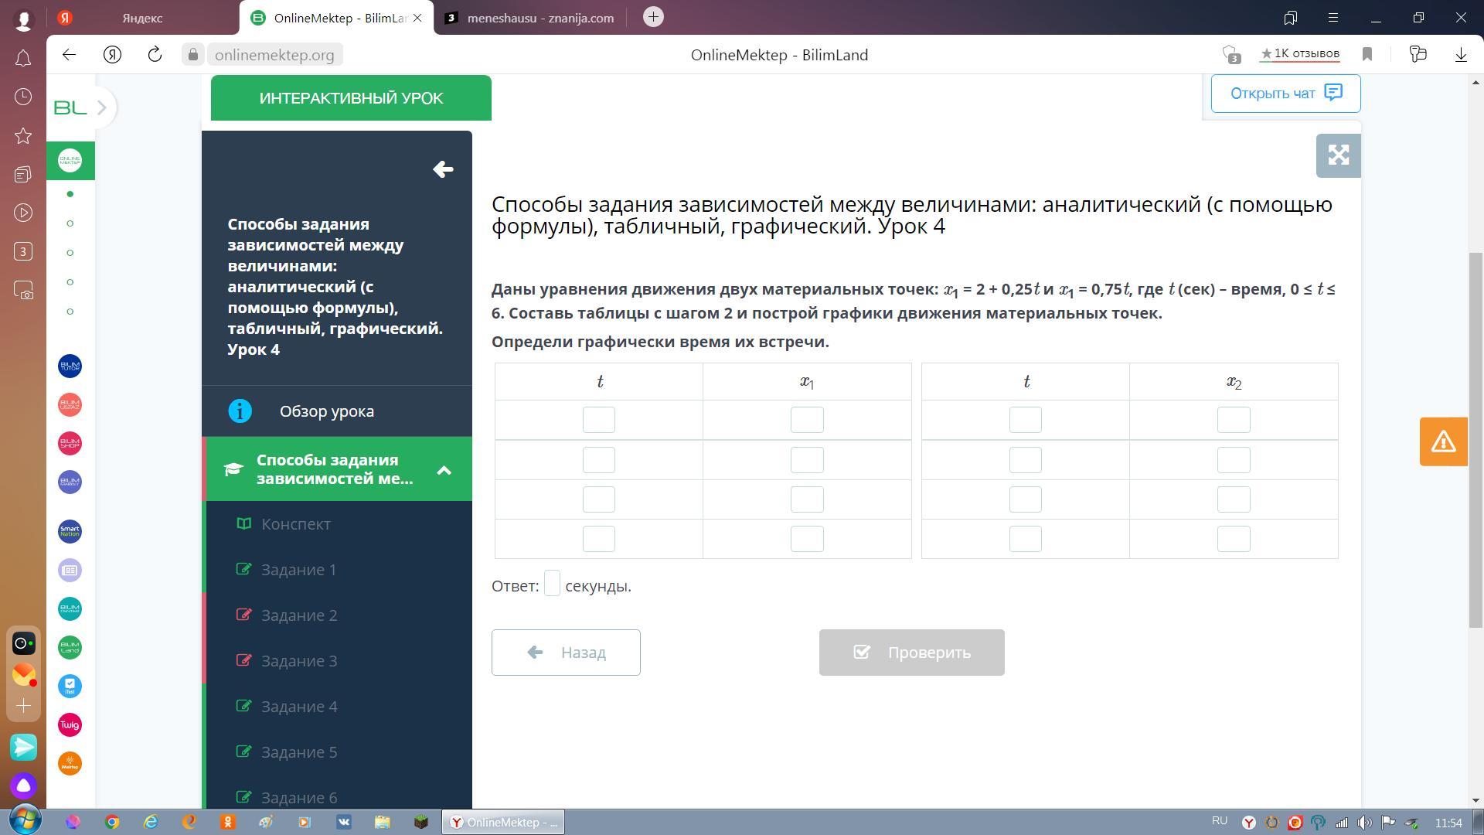Image resolution: width=1484 pixels, height=835 pixels.
Task: Open the Конспект lesson item
Action: 295,524
